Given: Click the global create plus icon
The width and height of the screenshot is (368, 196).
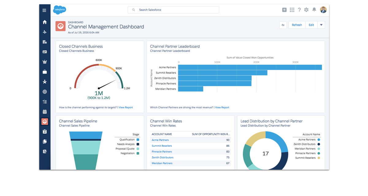Looking at the screenshot, I should (x=284, y=10).
